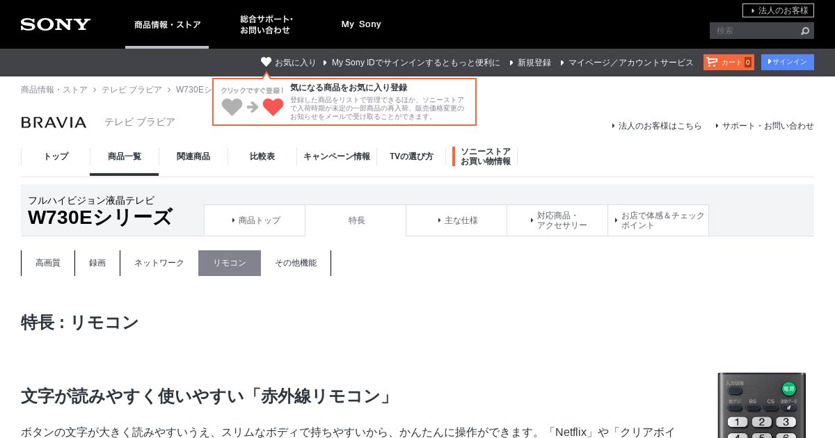The image size is (835, 438).
Task: Click 法人のお客様はこちら link
Action: (x=660, y=126)
